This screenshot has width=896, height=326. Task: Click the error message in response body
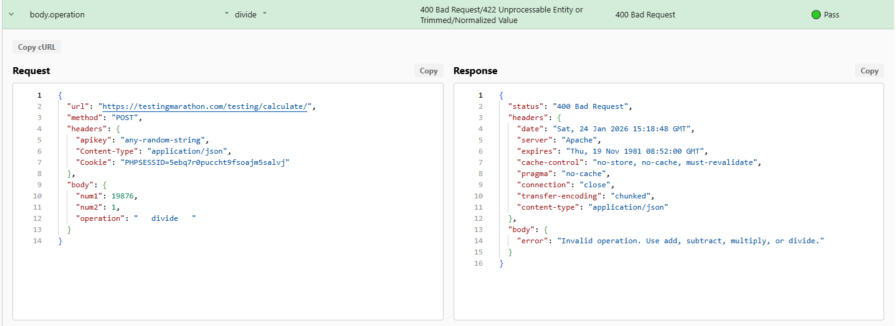tap(690, 241)
